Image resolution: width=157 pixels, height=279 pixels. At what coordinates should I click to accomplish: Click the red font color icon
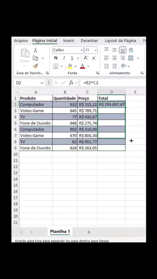(82, 66)
